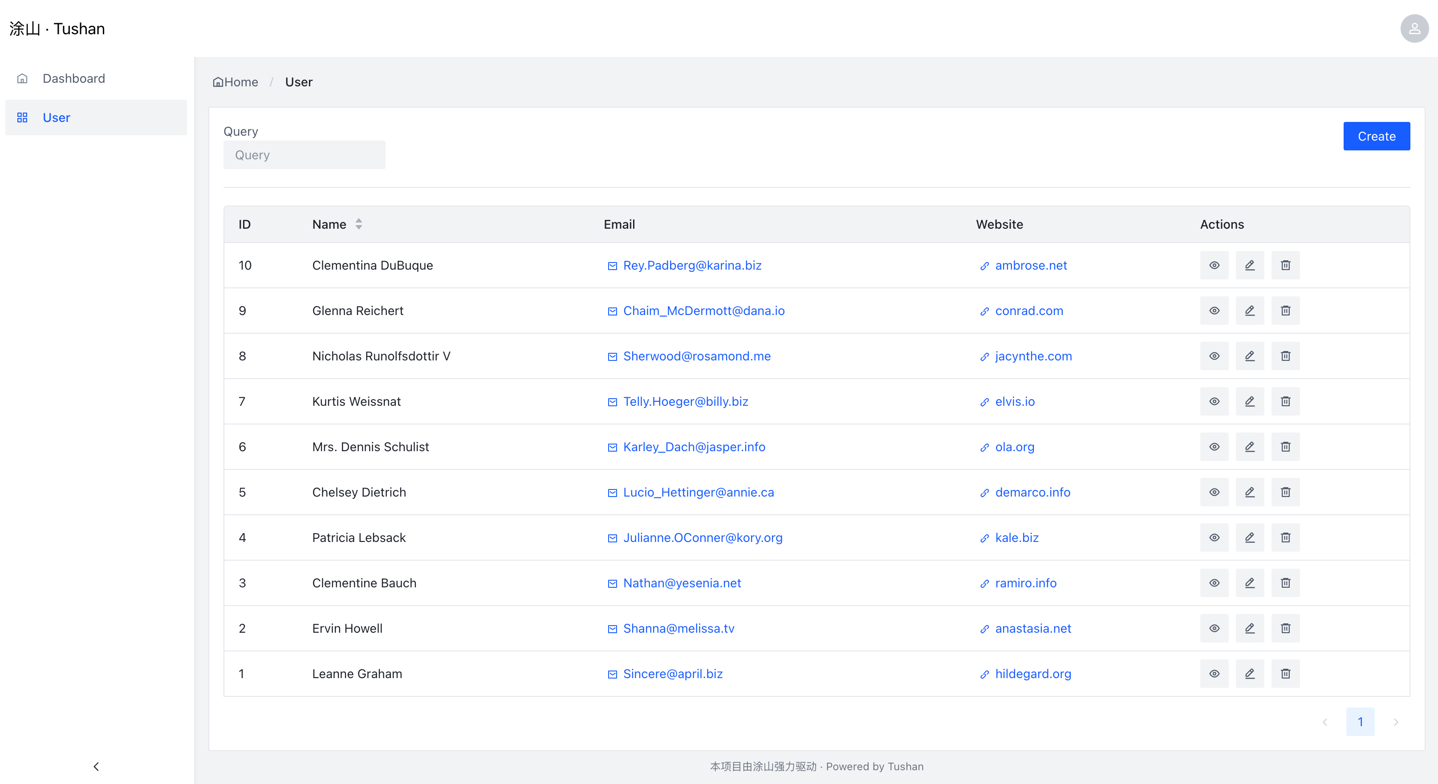The width and height of the screenshot is (1438, 784).
Task: Click Home icon in breadcrumb
Action: (x=218, y=82)
